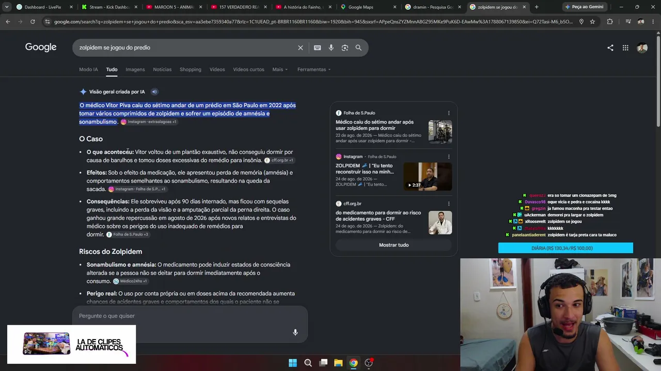Play the 2:37 Instagram video thumbnail
Screen dimensions: 661x371
(428, 177)
